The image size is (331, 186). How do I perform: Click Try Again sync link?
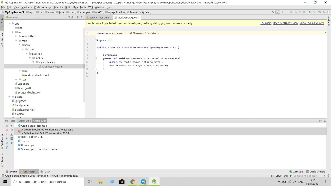click(266, 23)
